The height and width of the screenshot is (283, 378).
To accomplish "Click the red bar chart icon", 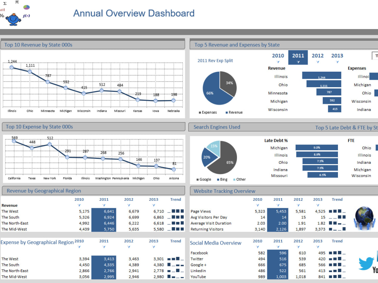I will point(2,9).
